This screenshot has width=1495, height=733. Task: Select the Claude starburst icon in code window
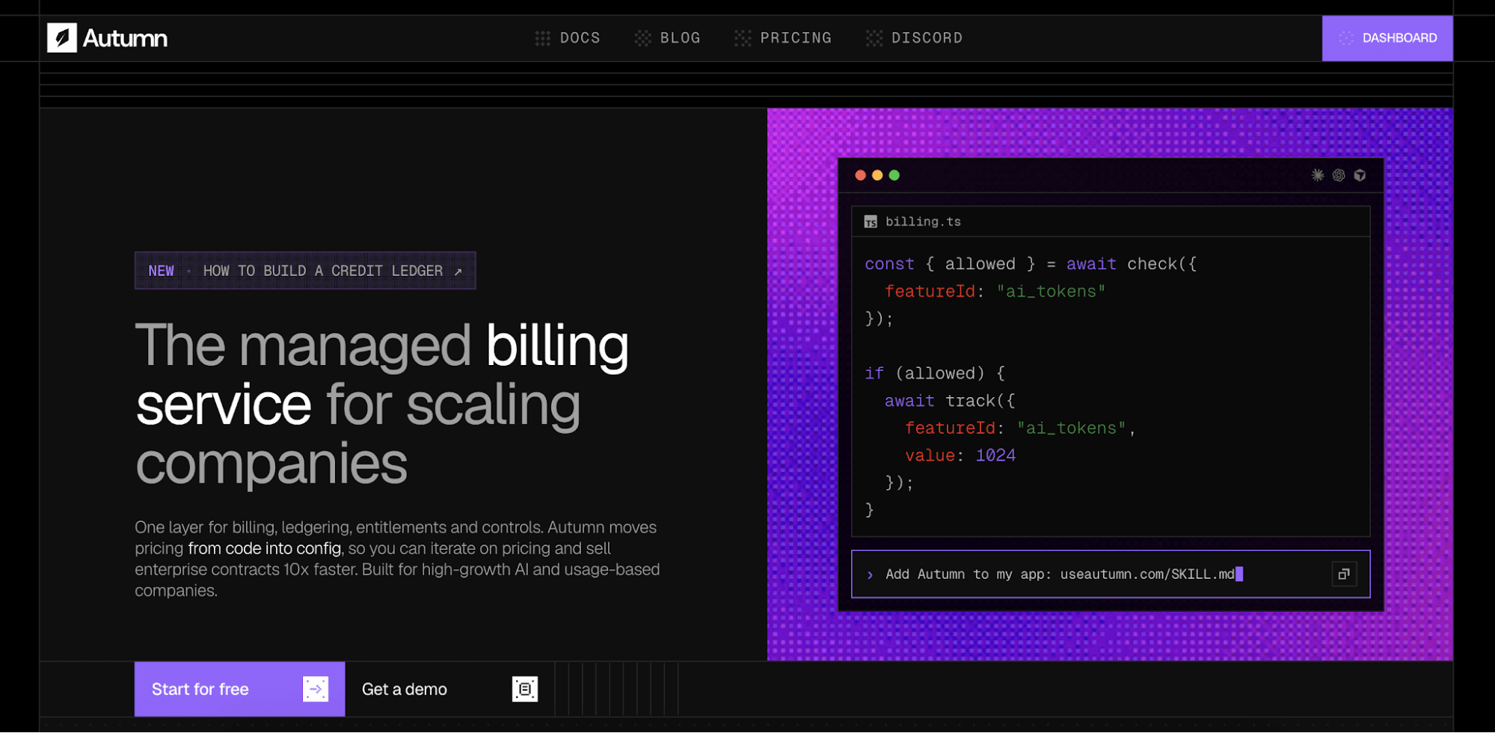click(x=1318, y=175)
